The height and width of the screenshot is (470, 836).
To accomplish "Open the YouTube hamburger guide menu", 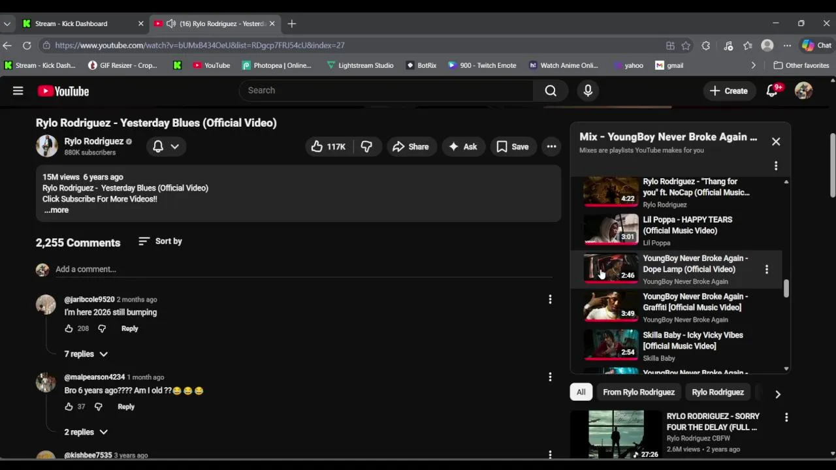I will (18, 91).
